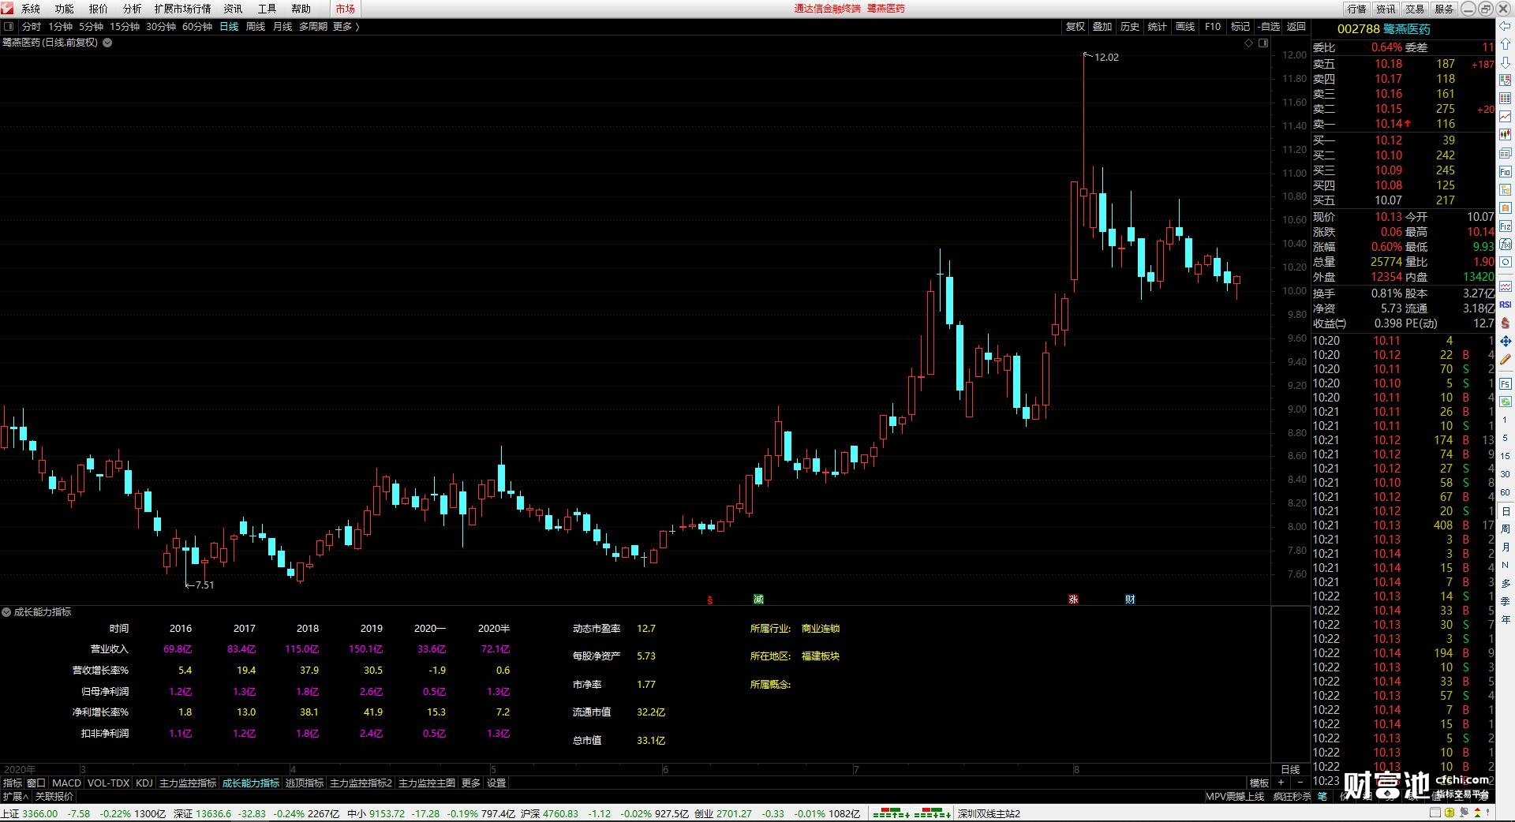The width and height of the screenshot is (1515, 822).
Task: Click the green 减 marker below the chart
Action: tap(758, 600)
